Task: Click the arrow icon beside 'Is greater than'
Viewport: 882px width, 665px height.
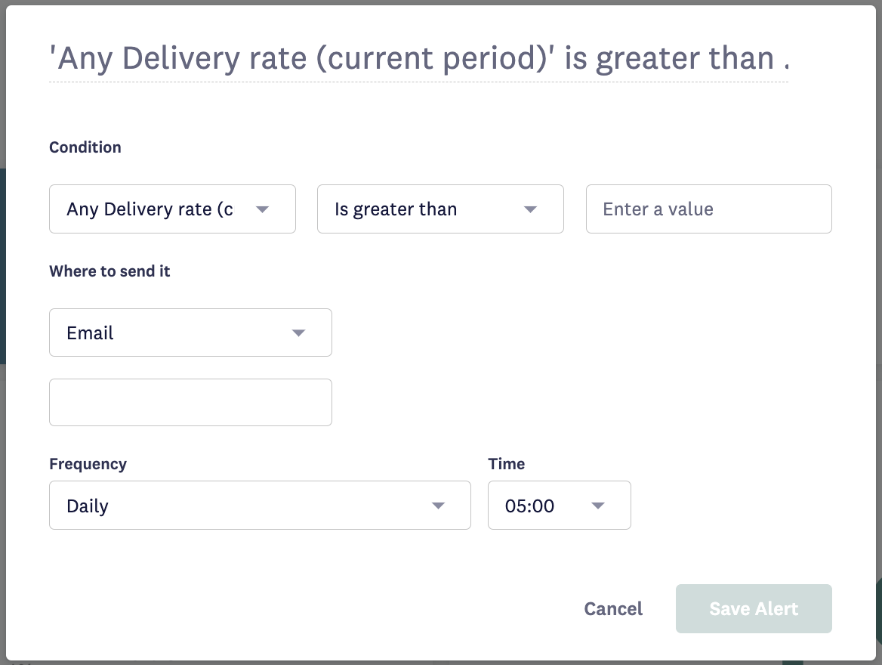Action: [530, 209]
